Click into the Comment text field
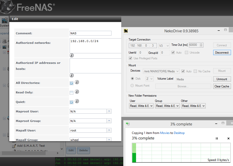 pyautogui.click(x=90, y=33)
